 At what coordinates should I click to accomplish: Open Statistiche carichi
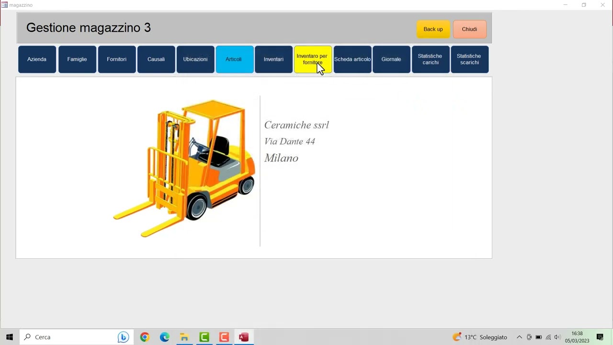point(431,59)
